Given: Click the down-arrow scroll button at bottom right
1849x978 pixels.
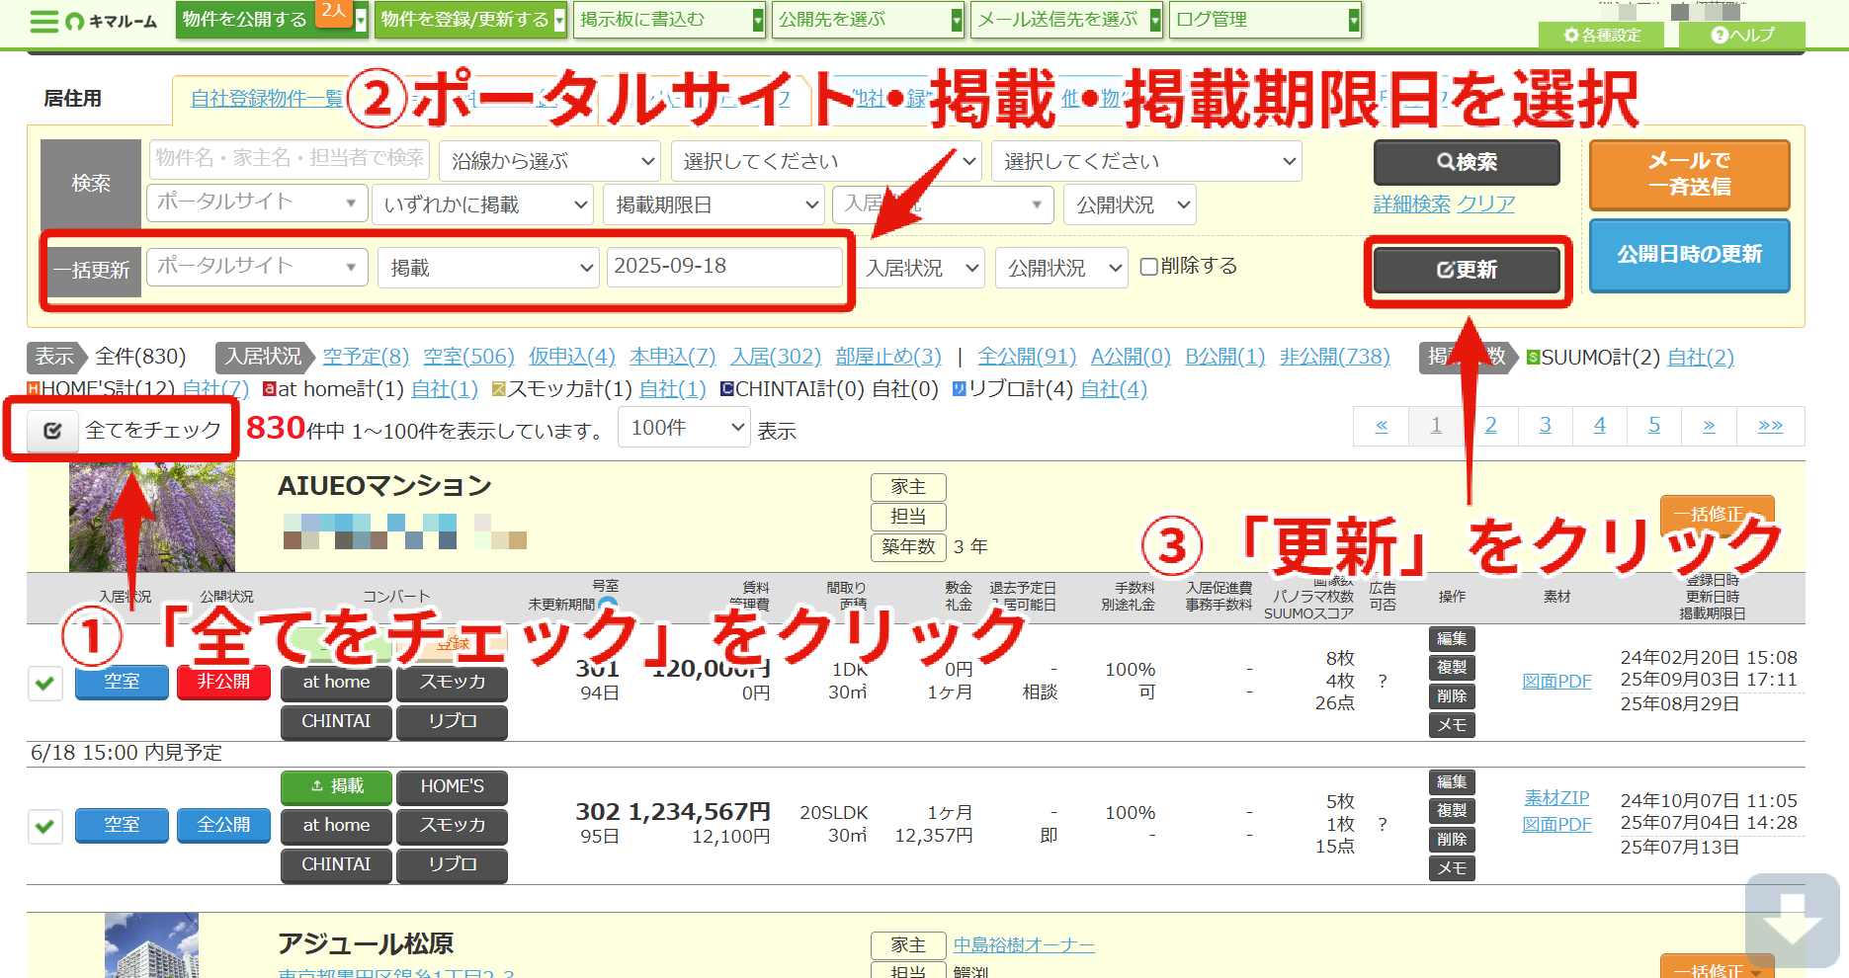Looking at the screenshot, I should [x=1792, y=920].
